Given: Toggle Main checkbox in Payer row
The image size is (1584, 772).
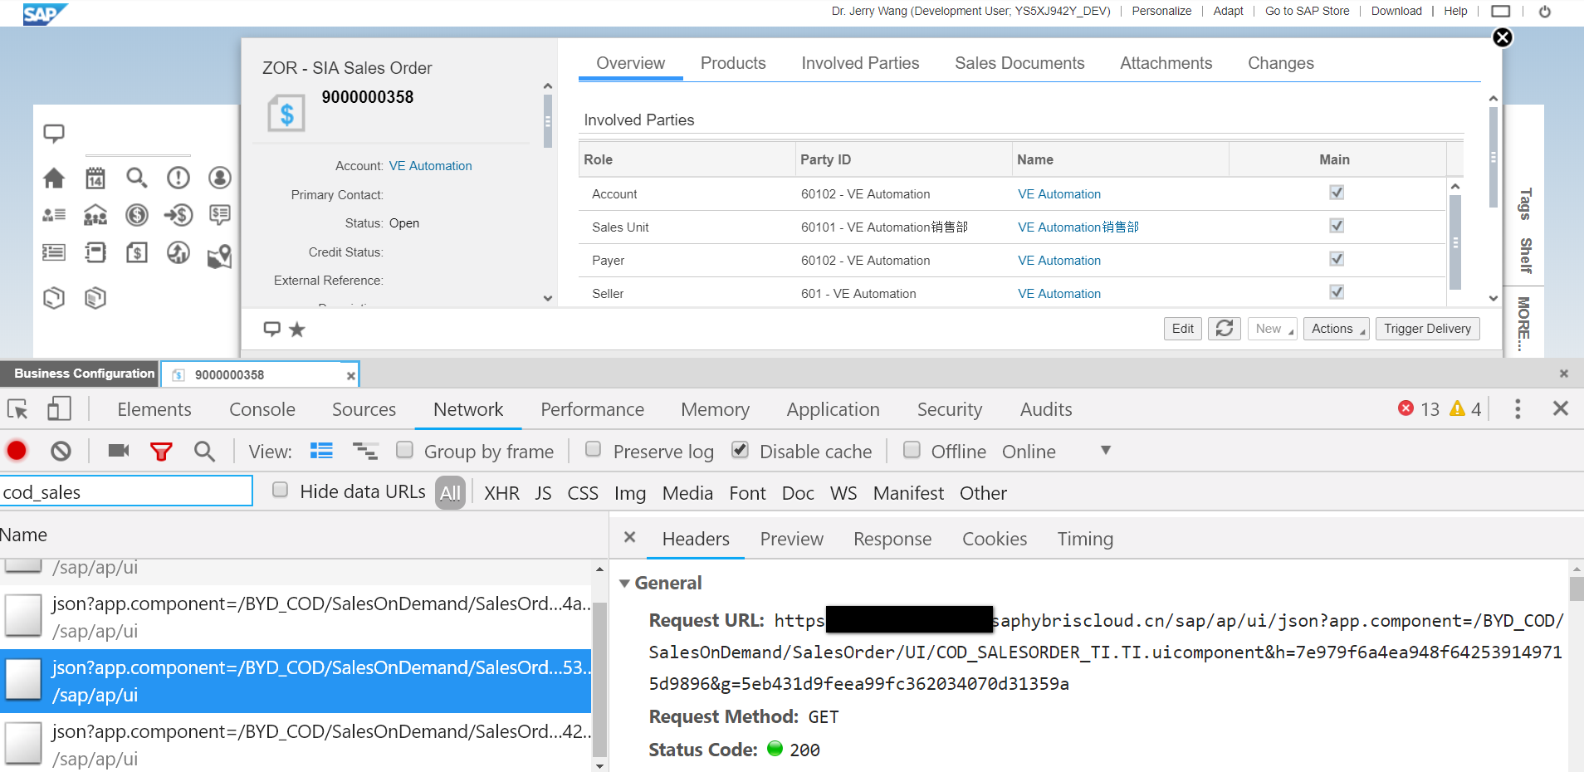Looking at the screenshot, I should 1337,259.
